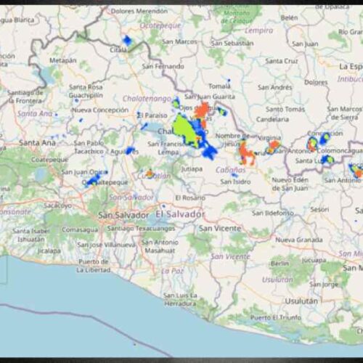Click the San José Villanueva label
The height and width of the screenshot is (363, 363).
[x=106, y=245]
